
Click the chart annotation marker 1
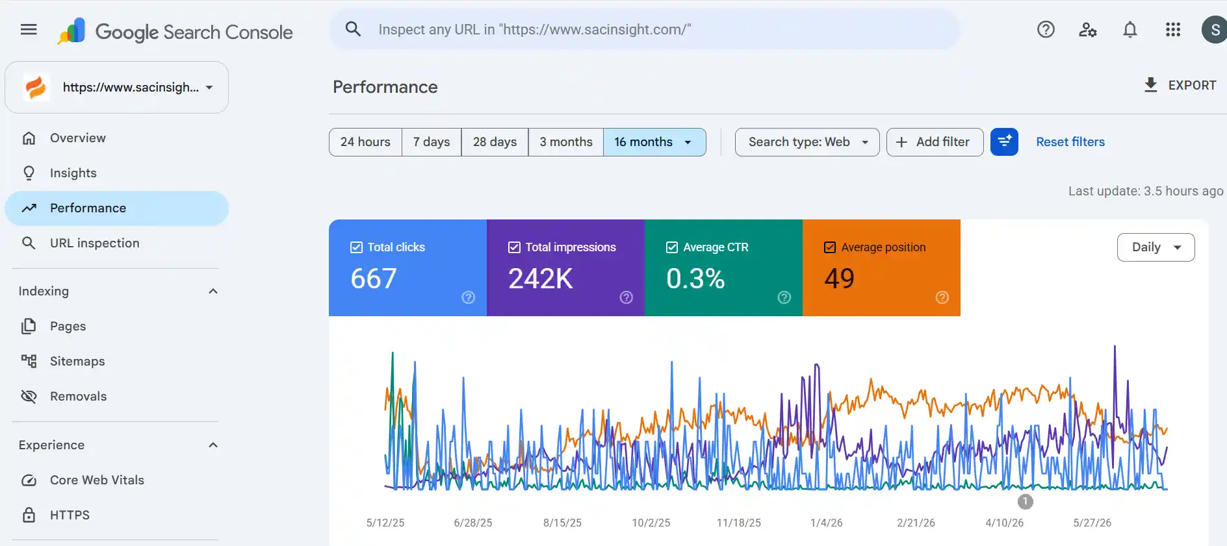click(x=1025, y=502)
